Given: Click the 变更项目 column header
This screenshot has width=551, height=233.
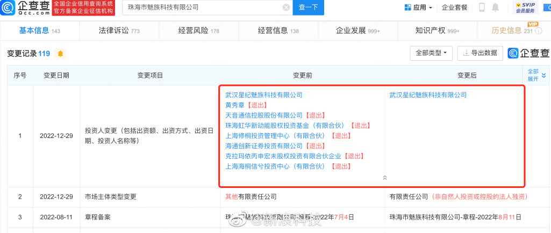Looking at the screenshot, I should coord(150,76).
